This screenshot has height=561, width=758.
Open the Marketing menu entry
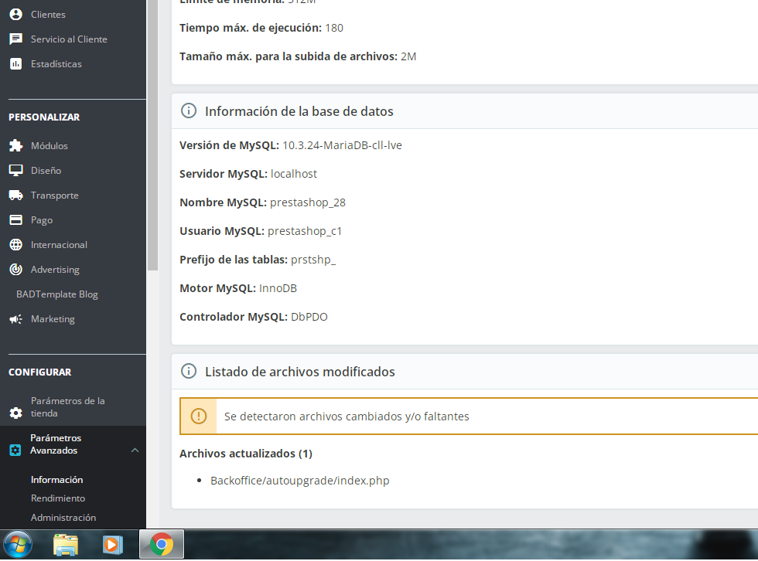pos(53,319)
